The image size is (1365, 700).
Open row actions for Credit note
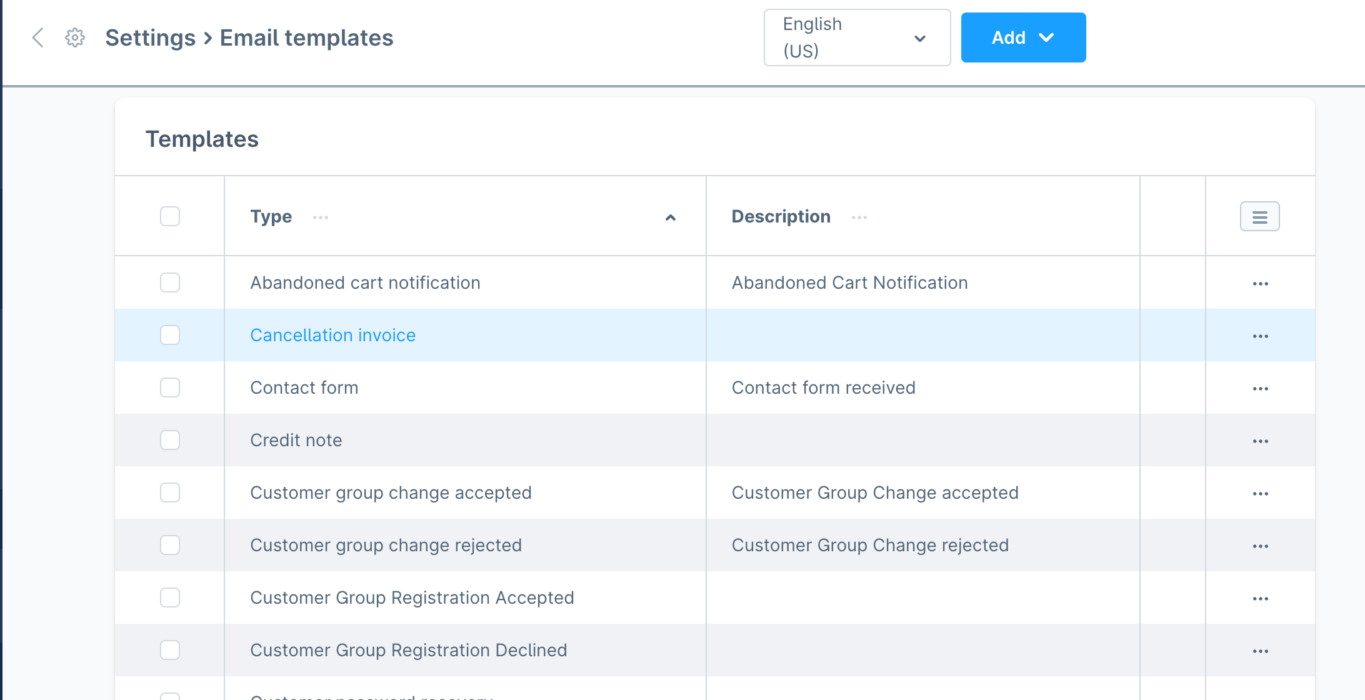coord(1261,441)
